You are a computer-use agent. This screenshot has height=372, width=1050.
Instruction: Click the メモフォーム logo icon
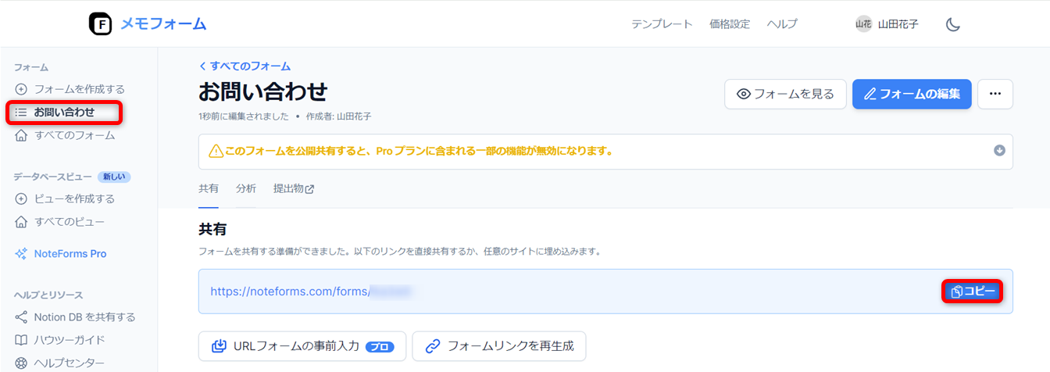coord(101,24)
